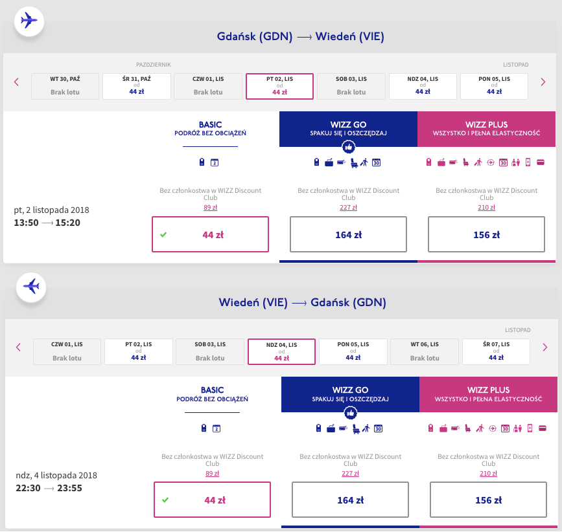Select return date ŚR 07, LIS
This screenshot has width=562, height=532.
click(x=496, y=351)
